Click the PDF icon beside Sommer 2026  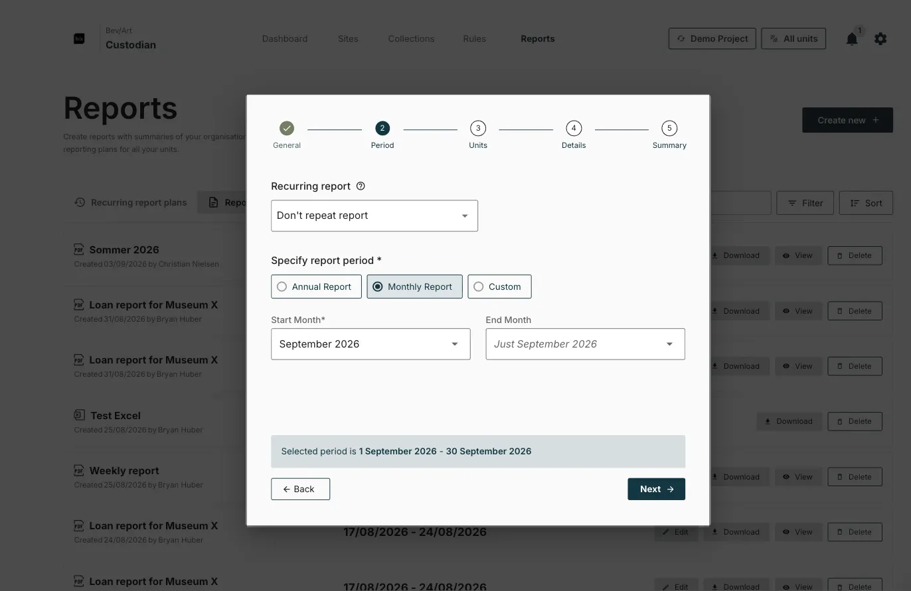[79, 249]
